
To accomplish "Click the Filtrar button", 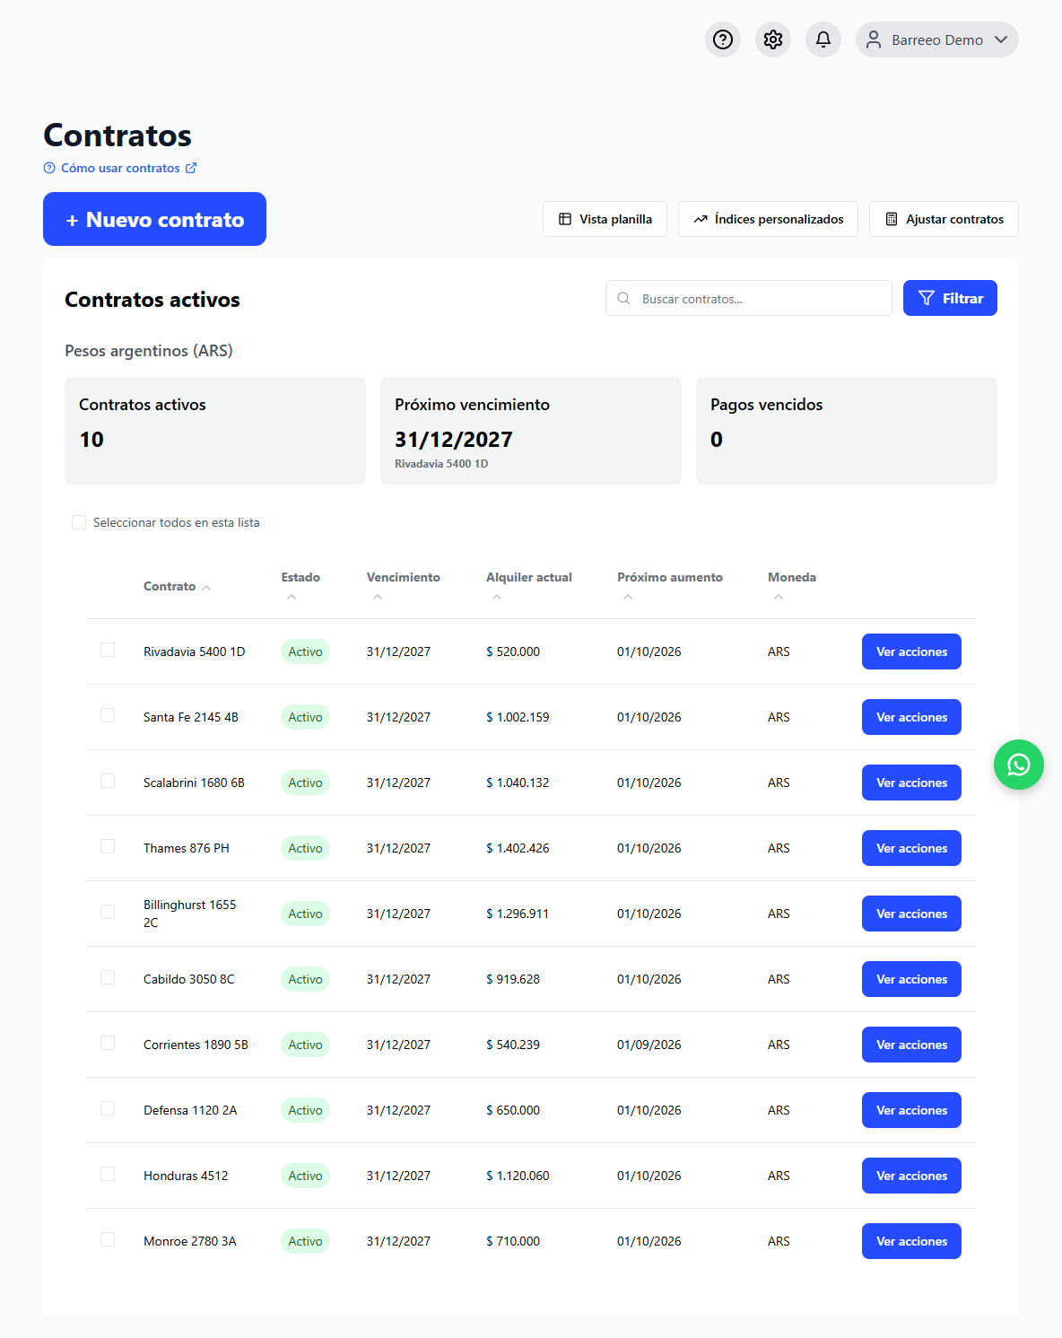I will (950, 298).
